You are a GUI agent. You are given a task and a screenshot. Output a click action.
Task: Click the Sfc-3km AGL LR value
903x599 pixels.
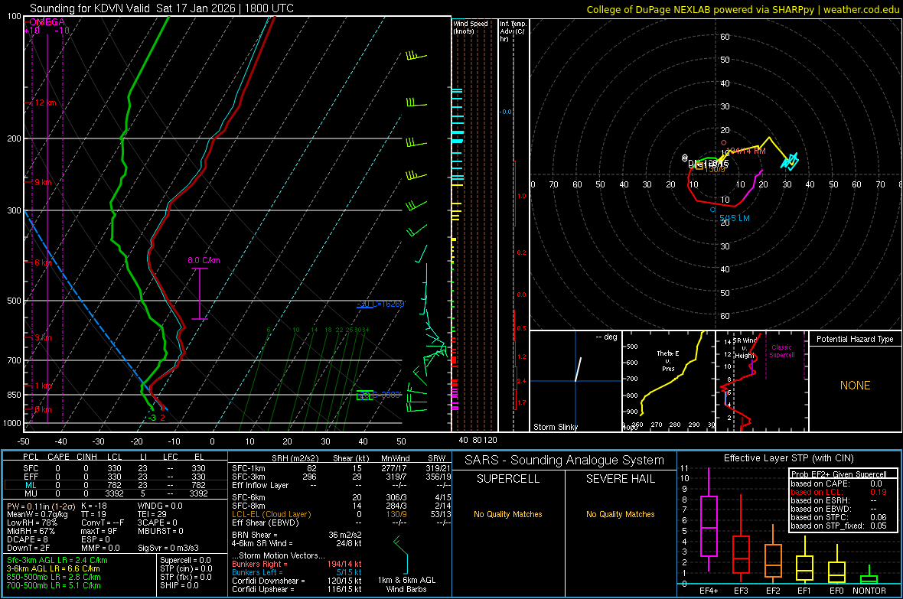(57, 560)
